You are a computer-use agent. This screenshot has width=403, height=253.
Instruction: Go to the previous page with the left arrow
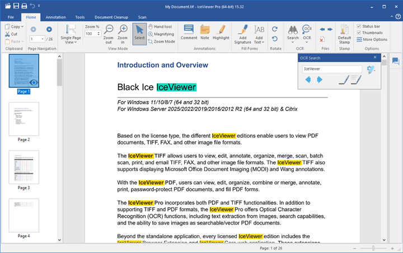34,29
